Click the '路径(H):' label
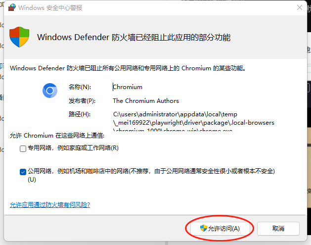This screenshot has width=311, height=245. (x=80, y=114)
